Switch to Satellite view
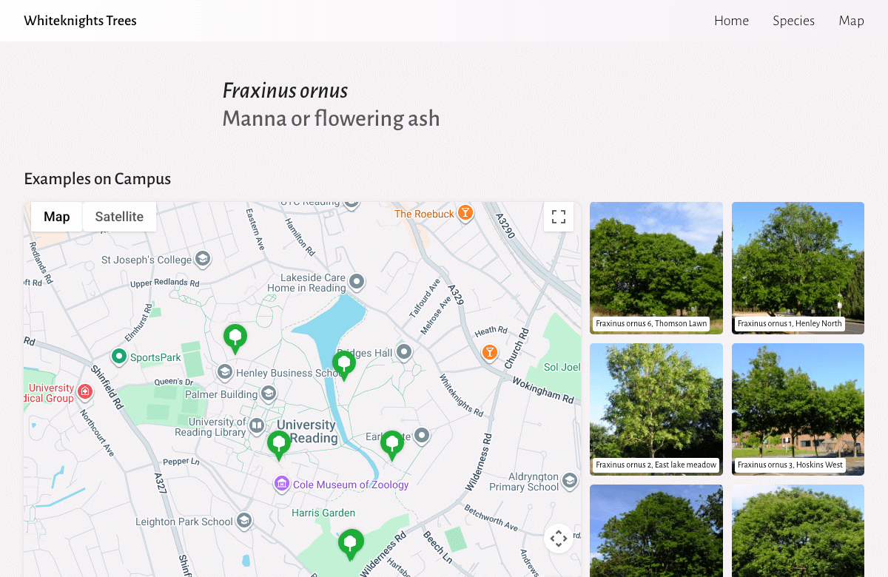Viewport: 888px width, 577px height. point(119,216)
